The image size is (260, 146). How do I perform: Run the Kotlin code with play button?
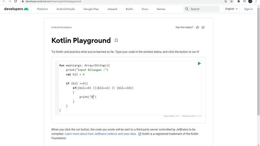[x=199, y=63]
